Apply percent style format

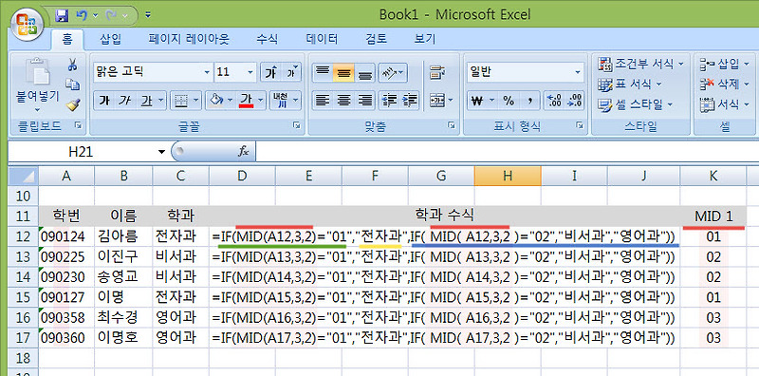[509, 101]
